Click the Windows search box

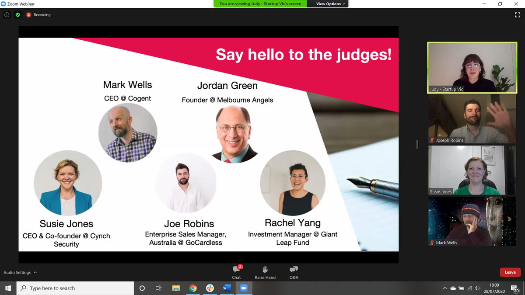[x=75, y=288]
